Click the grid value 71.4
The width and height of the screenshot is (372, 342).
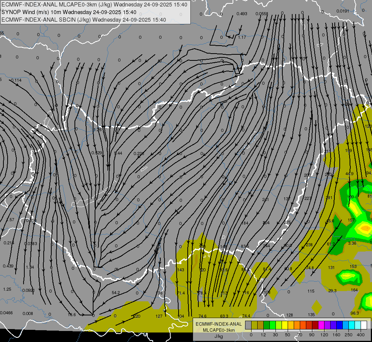181,293
